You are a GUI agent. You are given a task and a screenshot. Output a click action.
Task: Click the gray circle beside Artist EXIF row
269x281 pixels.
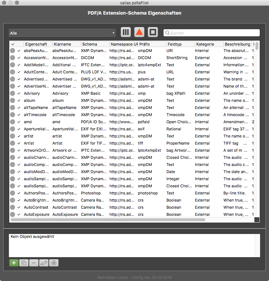pos(12,143)
